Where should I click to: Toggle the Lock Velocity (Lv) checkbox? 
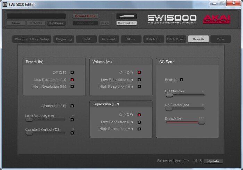(72, 120)
